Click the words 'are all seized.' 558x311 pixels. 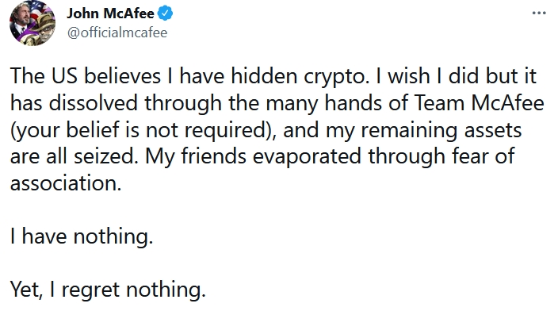point(74,157)
